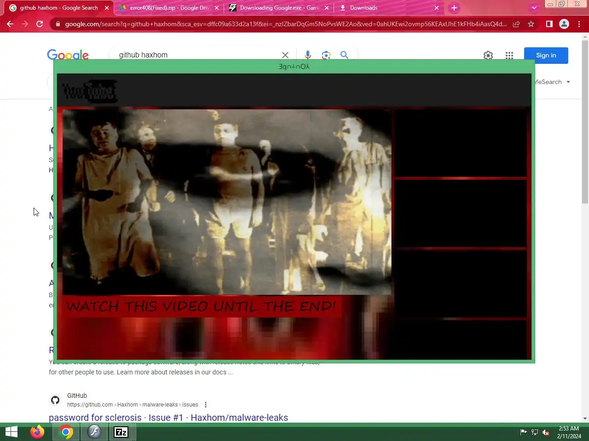Image resolution: width=589 pixels, height=441 pixels.
Task: Click the browser forward arrow
Action: click(x=25, y=24)
